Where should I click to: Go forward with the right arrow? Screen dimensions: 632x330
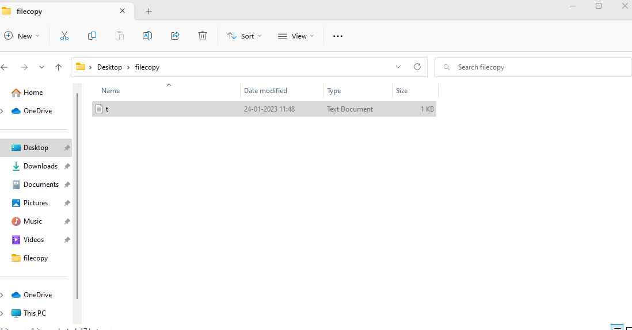point(24,67)
